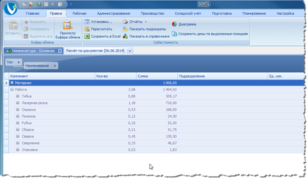Click the Диаграмма pie chart icon
This screenshot has height=179, width=308.
(174, 24)
